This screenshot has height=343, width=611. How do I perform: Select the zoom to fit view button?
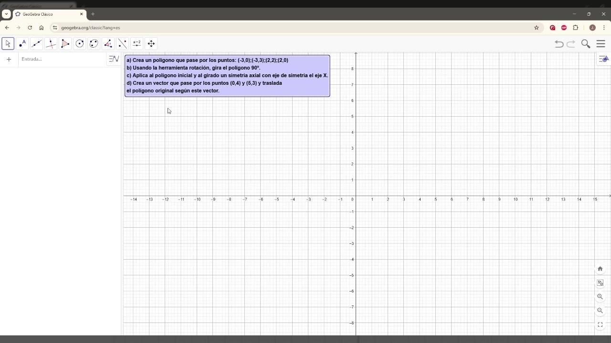point(600,283)
